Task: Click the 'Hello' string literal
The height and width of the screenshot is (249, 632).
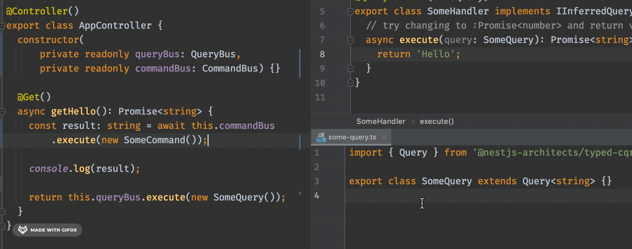Action: (436, 54)
